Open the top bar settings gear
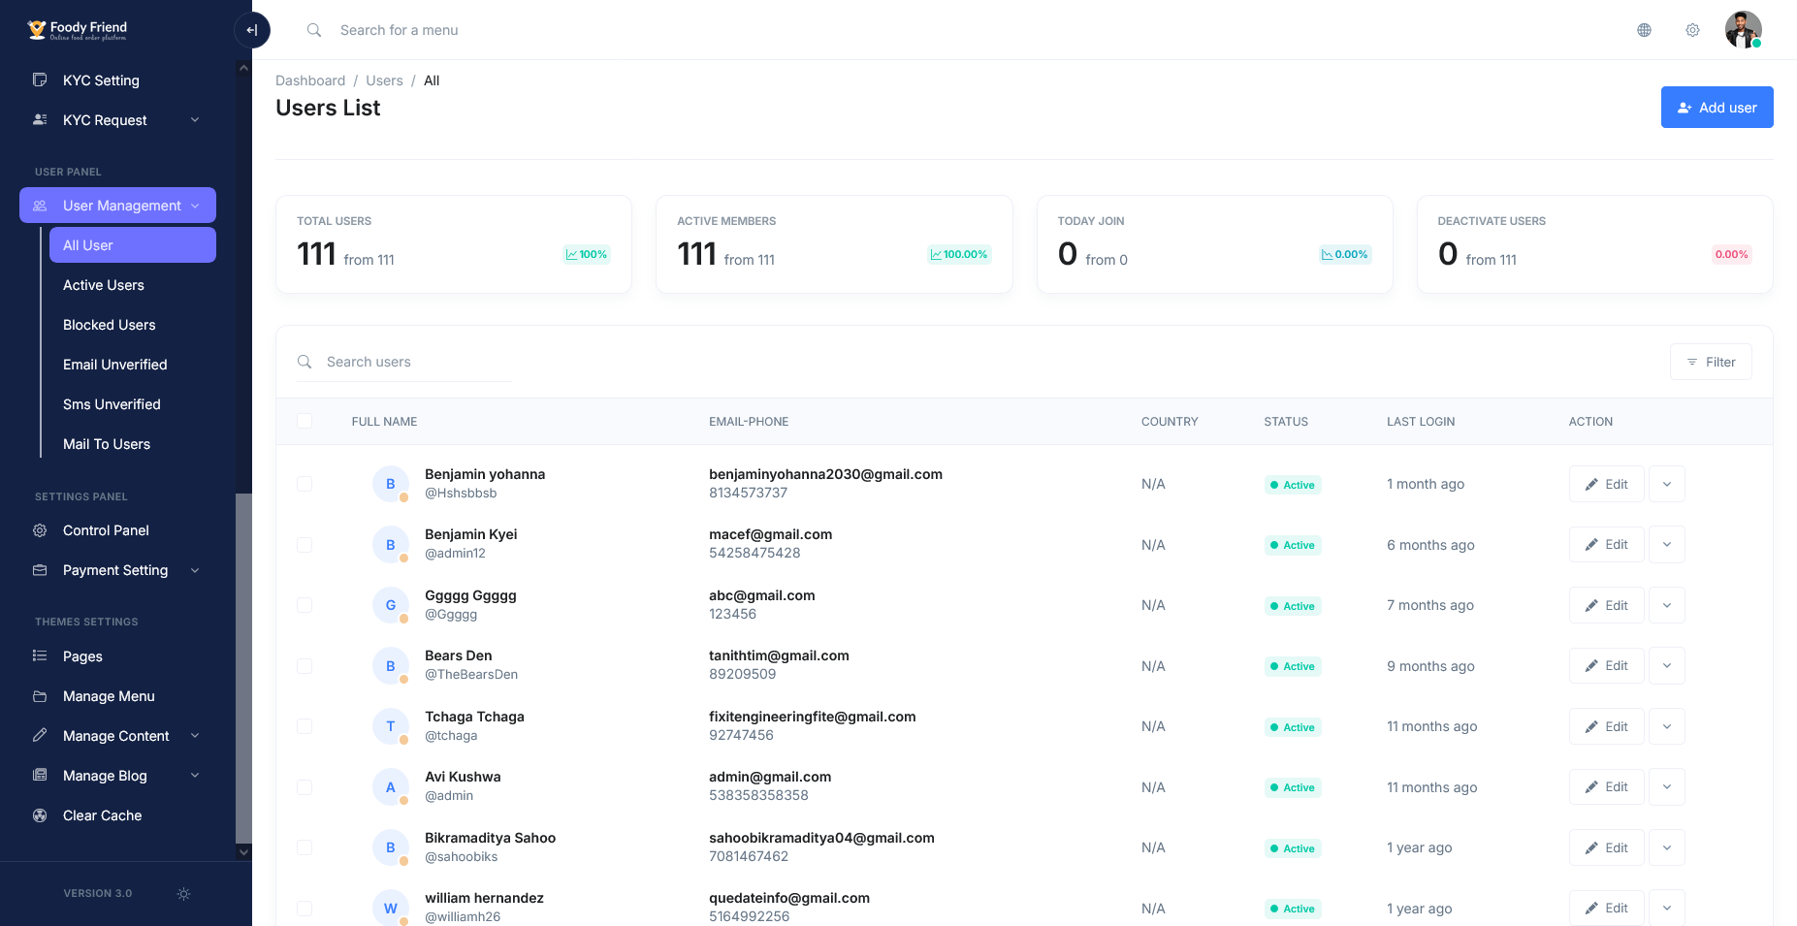The height and width of the screenshot is (926, 1797). pos(1692,30)
